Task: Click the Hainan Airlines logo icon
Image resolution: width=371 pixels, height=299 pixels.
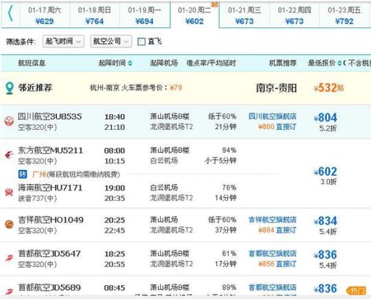Action: [x=9, y=192]
